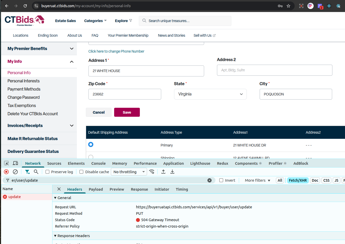Toggle the DevTools device toolbar icon
The width and height of the screenshot is (345, 244).
15,163
